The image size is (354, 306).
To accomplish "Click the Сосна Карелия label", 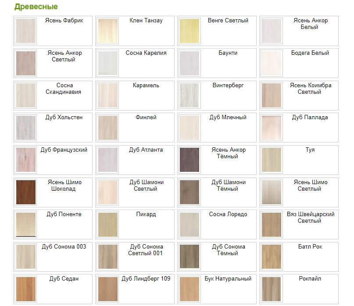I will 146,53.
